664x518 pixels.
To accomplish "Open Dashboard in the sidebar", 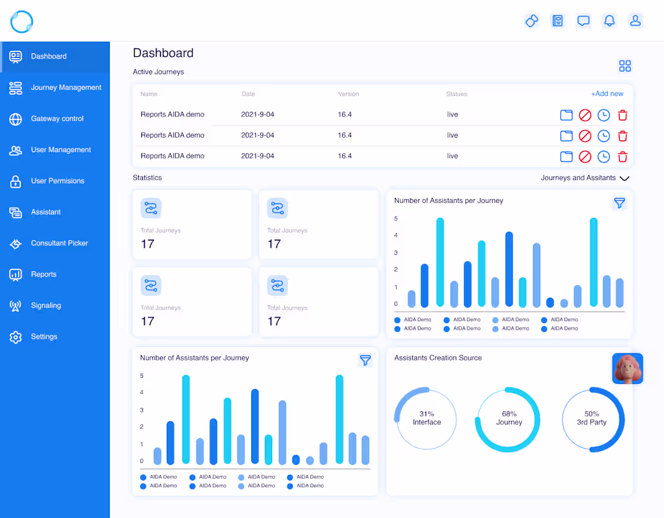I will click(55, 56).
